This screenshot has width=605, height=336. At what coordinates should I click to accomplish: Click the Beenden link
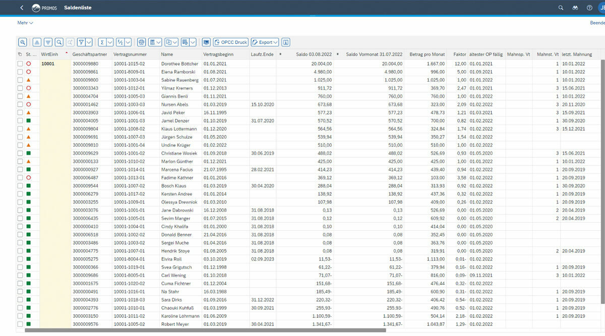597,23
